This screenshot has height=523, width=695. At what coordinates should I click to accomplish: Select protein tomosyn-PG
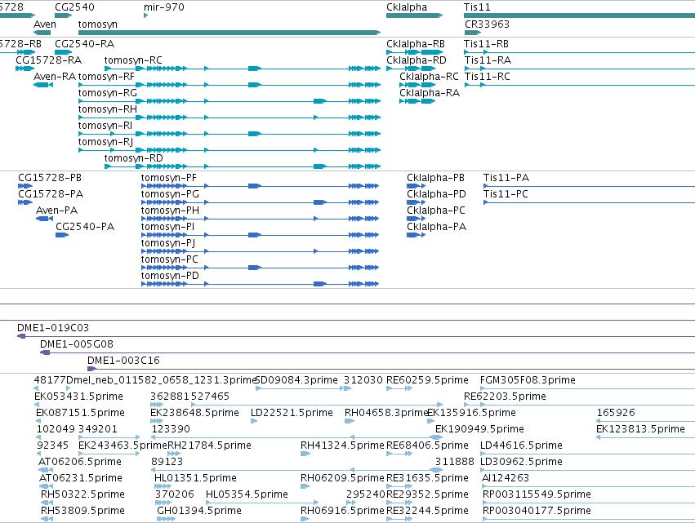(x=170, y=194)
